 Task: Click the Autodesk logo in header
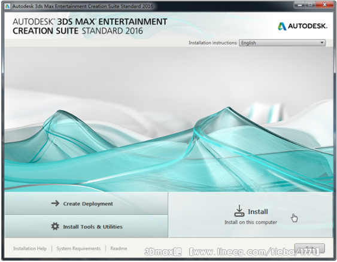(x=302, y=26)
